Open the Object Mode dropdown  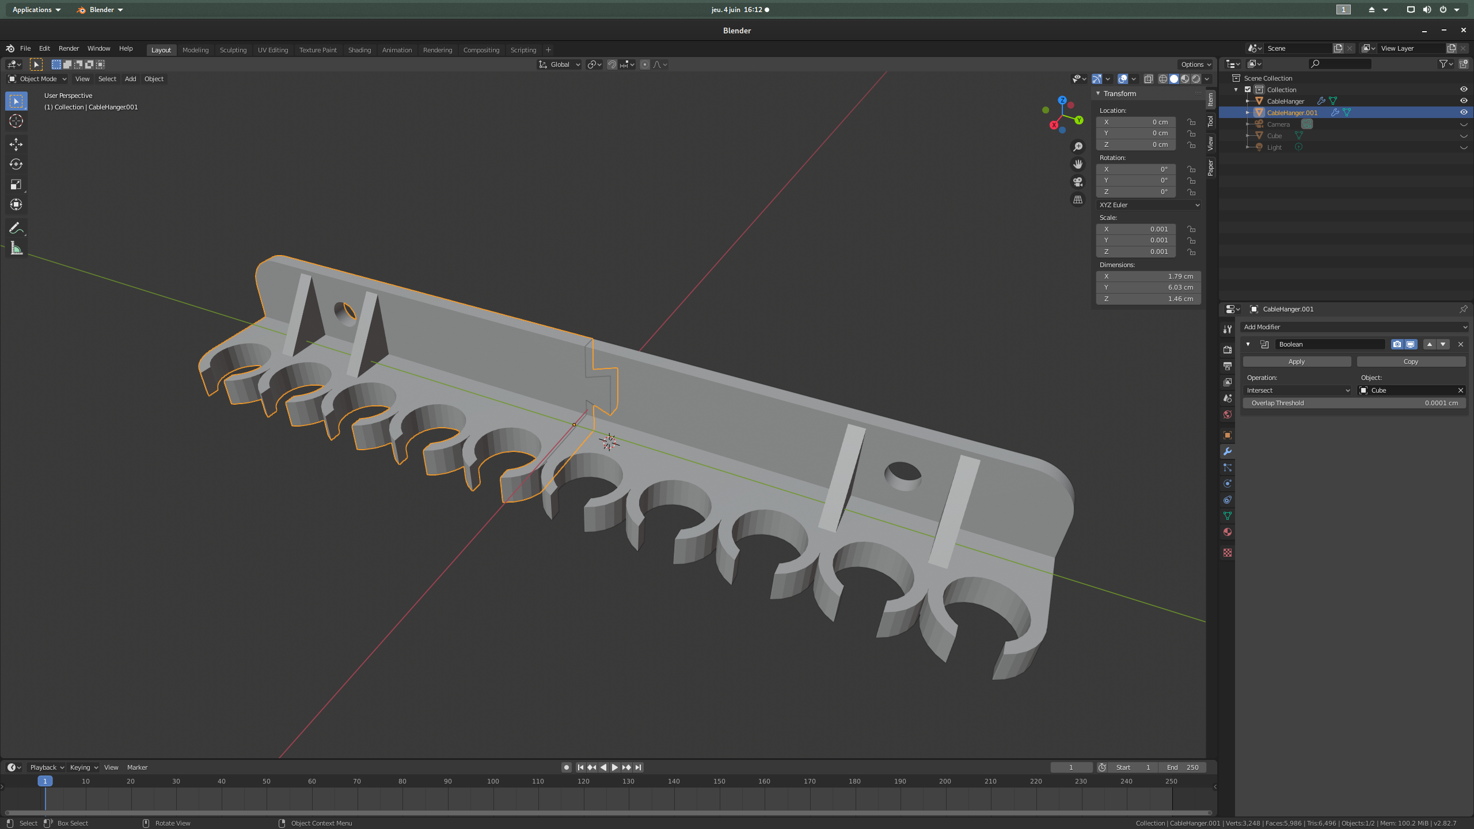pos(37,79)
